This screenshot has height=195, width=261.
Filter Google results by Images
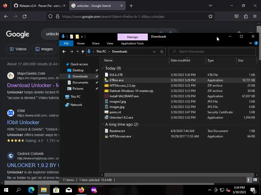coord(44,49)
